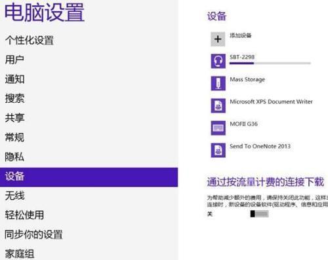Select the MOFII G36 keyboard icon
Image resolution: width=328 pixels, height=260 pixels.
click(x=218, y=128)
